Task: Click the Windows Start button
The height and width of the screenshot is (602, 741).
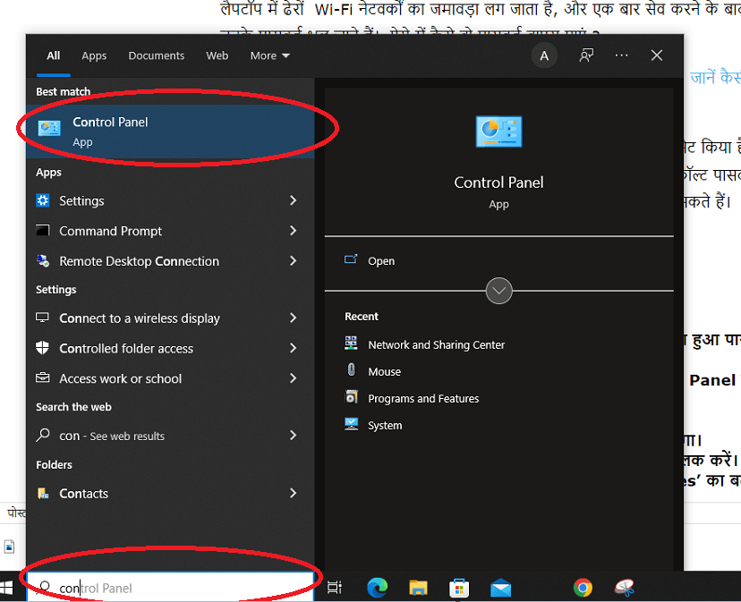Action: pos(6,588)
